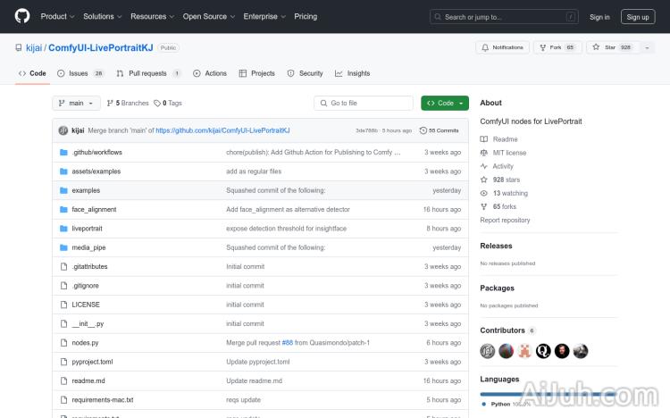Expand the Product menu
The width and height of the screenshot is (670, 418).
[x=57, y=16]
